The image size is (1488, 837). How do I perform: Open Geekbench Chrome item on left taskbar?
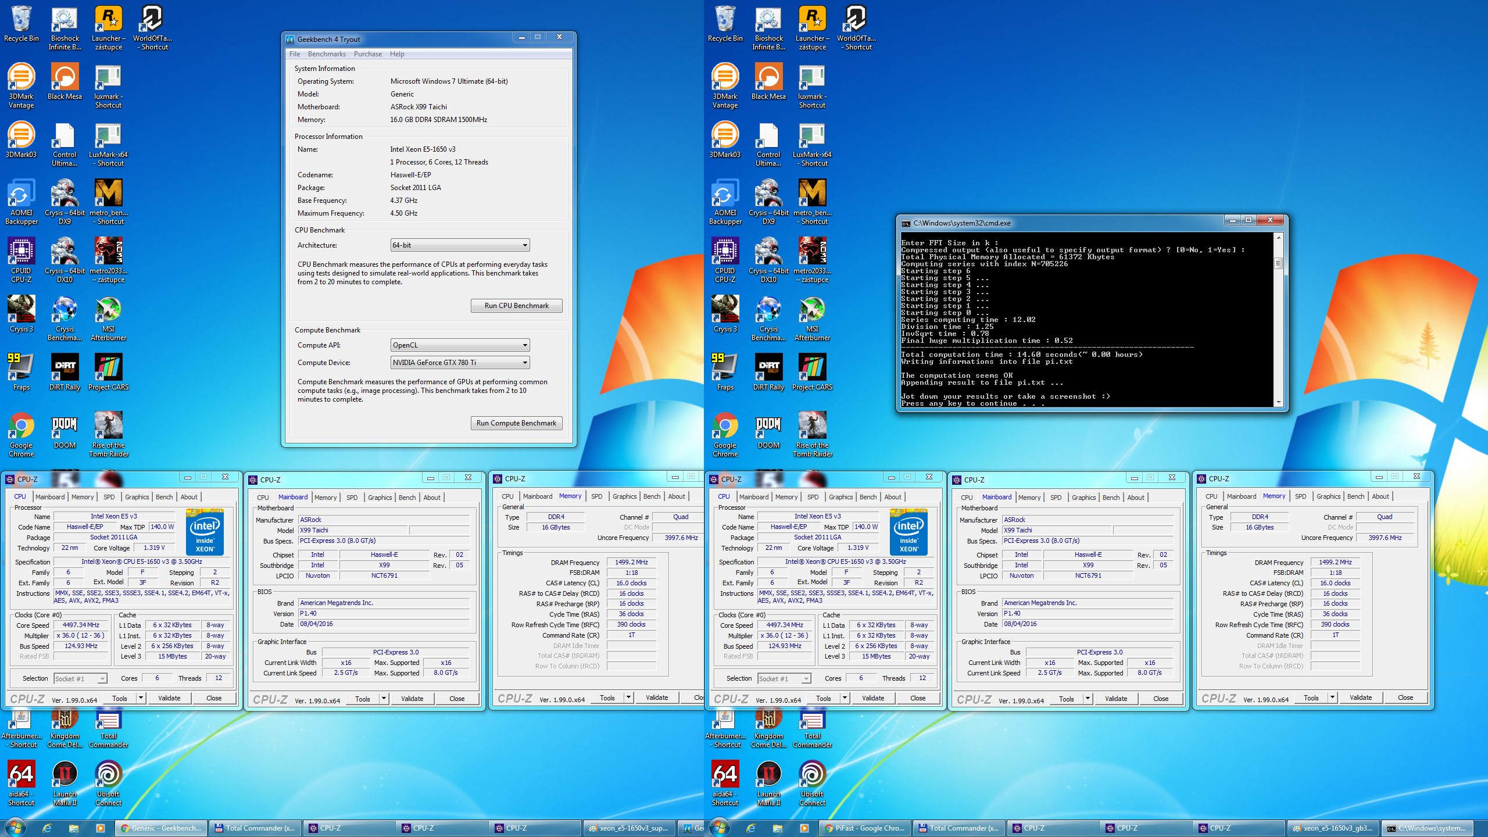[161, 828]
